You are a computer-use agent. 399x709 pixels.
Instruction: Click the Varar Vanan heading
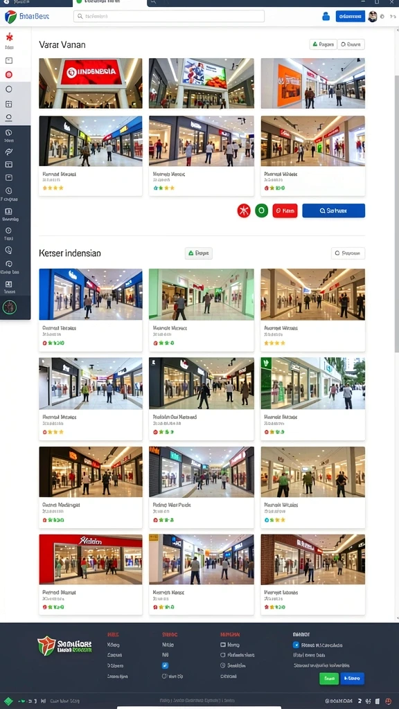pos(62,45)
